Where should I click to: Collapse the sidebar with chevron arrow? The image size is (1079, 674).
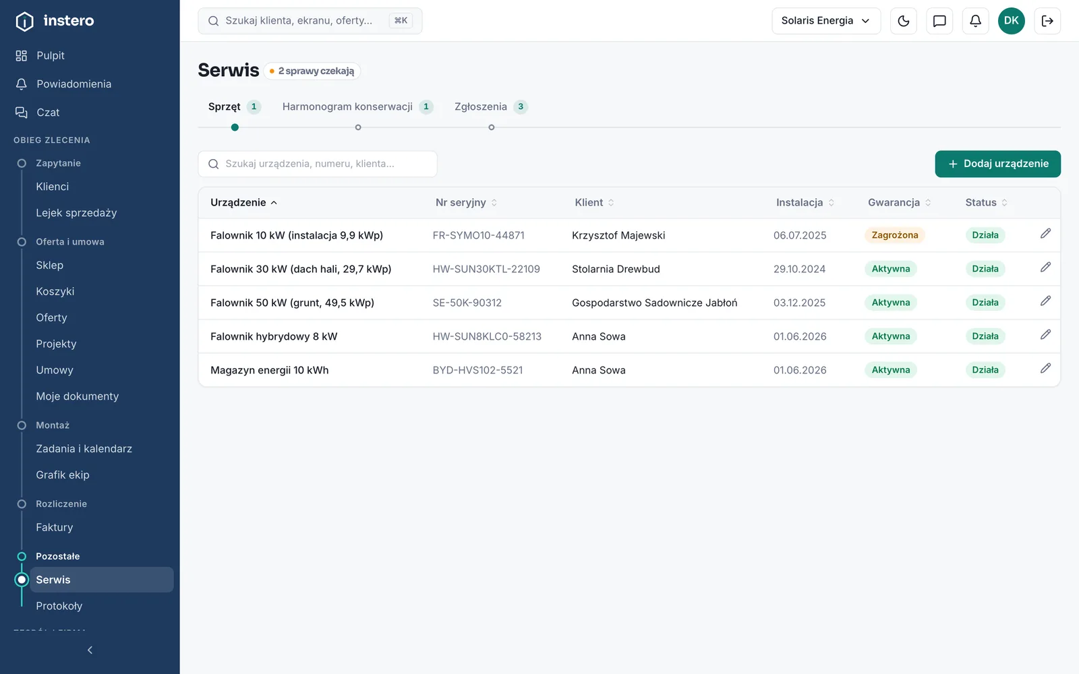[90, 650]
